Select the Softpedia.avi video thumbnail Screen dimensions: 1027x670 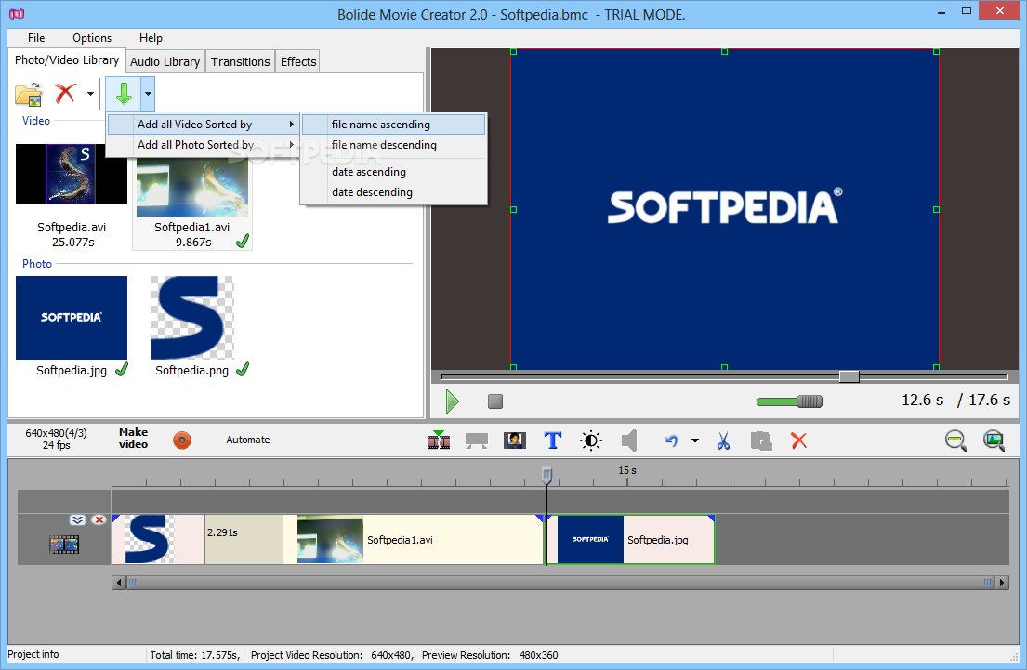click(x=72, y=174)
